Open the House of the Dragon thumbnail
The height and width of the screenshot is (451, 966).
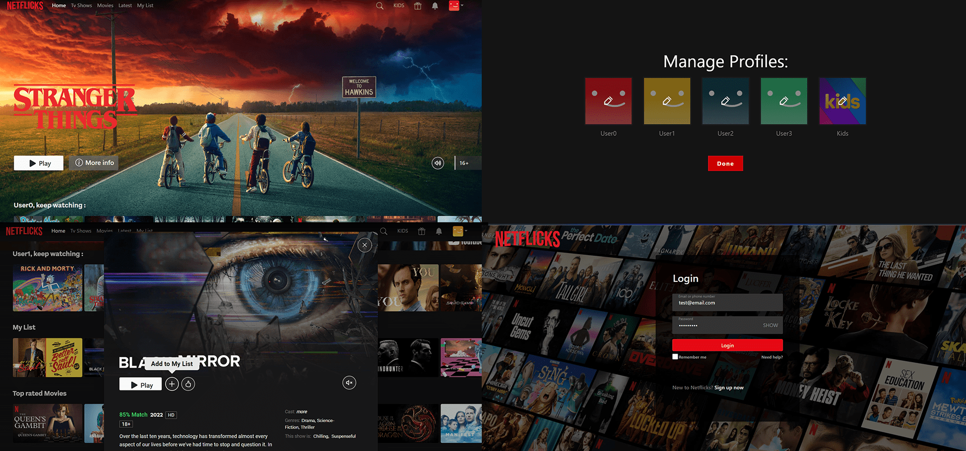tap(408, 423)
